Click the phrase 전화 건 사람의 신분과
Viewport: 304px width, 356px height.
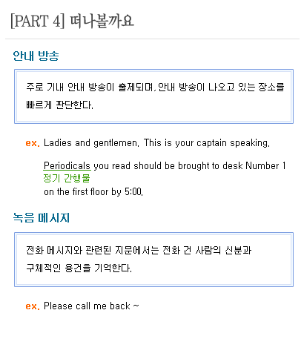click(207, 250)
